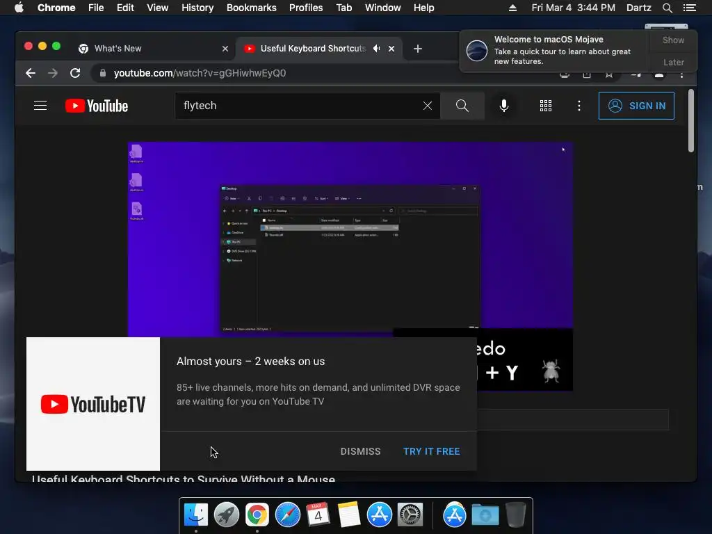
Task: Open the Welcome to macOS Mojave notification
Action: coord(555,50)
